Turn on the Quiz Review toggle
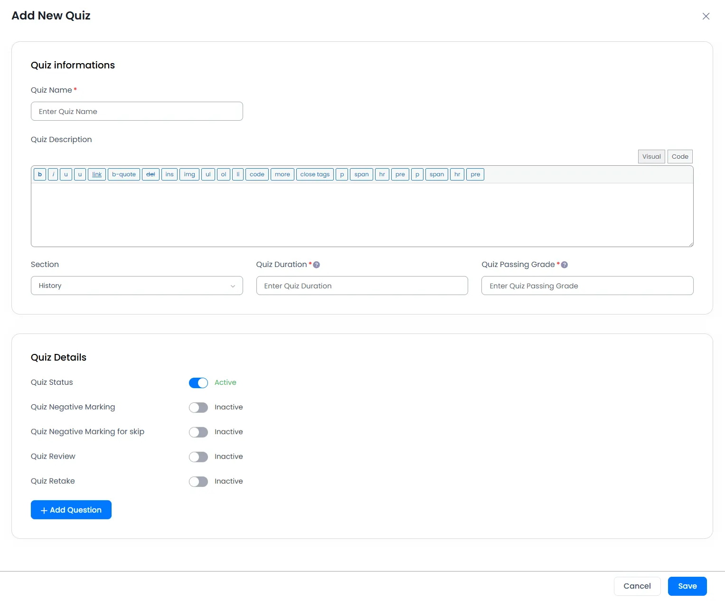This screenshot has height=601, width=725. tap(198, 457)
